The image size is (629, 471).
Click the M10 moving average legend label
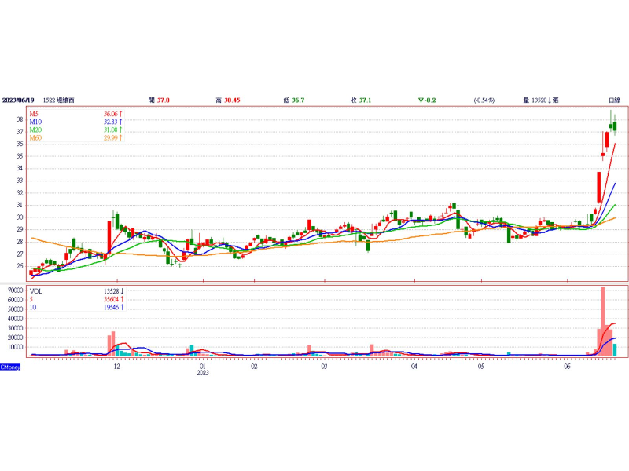pyautogui.click(x=35, y=122)
